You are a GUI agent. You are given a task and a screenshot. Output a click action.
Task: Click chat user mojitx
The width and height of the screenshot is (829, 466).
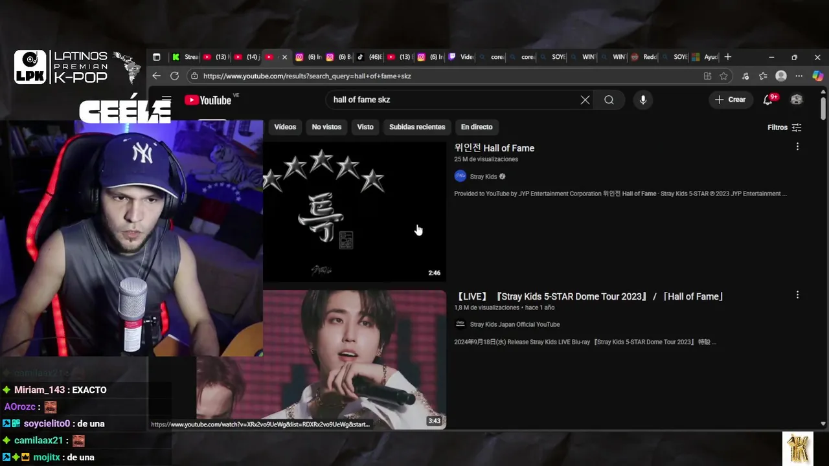tap(47, 457)
